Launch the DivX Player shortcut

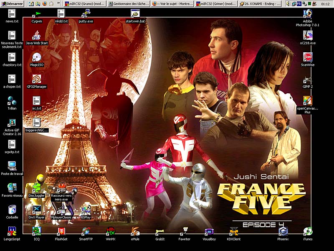37,212
